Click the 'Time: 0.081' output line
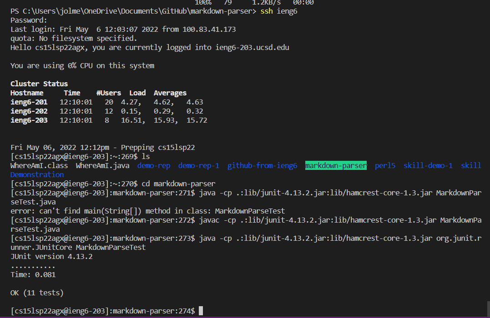The height and width of the screenshot is (318, 490). coord(33,274)
